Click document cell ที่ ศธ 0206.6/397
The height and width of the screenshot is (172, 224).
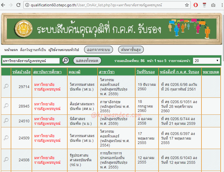coord(180,138)
